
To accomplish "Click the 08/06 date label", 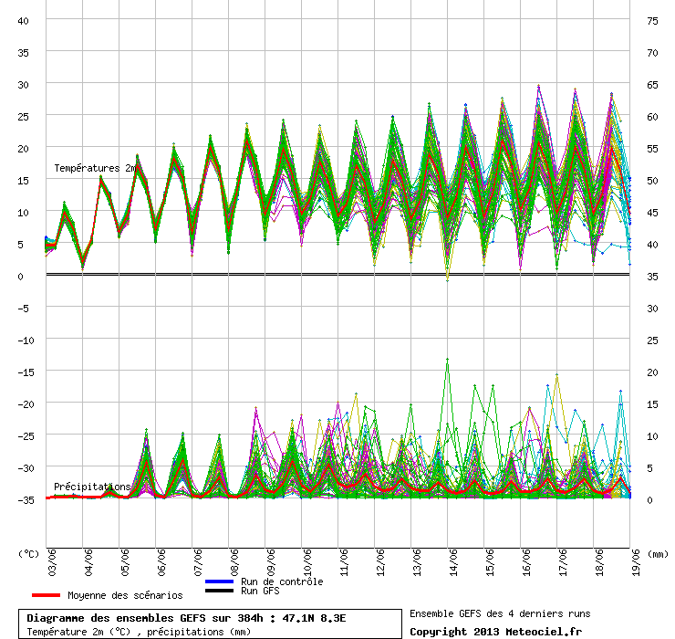I will click(234, 562).
